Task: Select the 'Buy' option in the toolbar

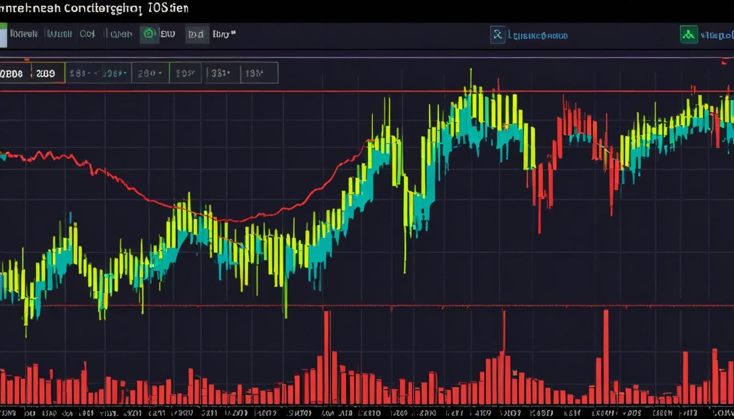Action: click(x=223, y=34)
